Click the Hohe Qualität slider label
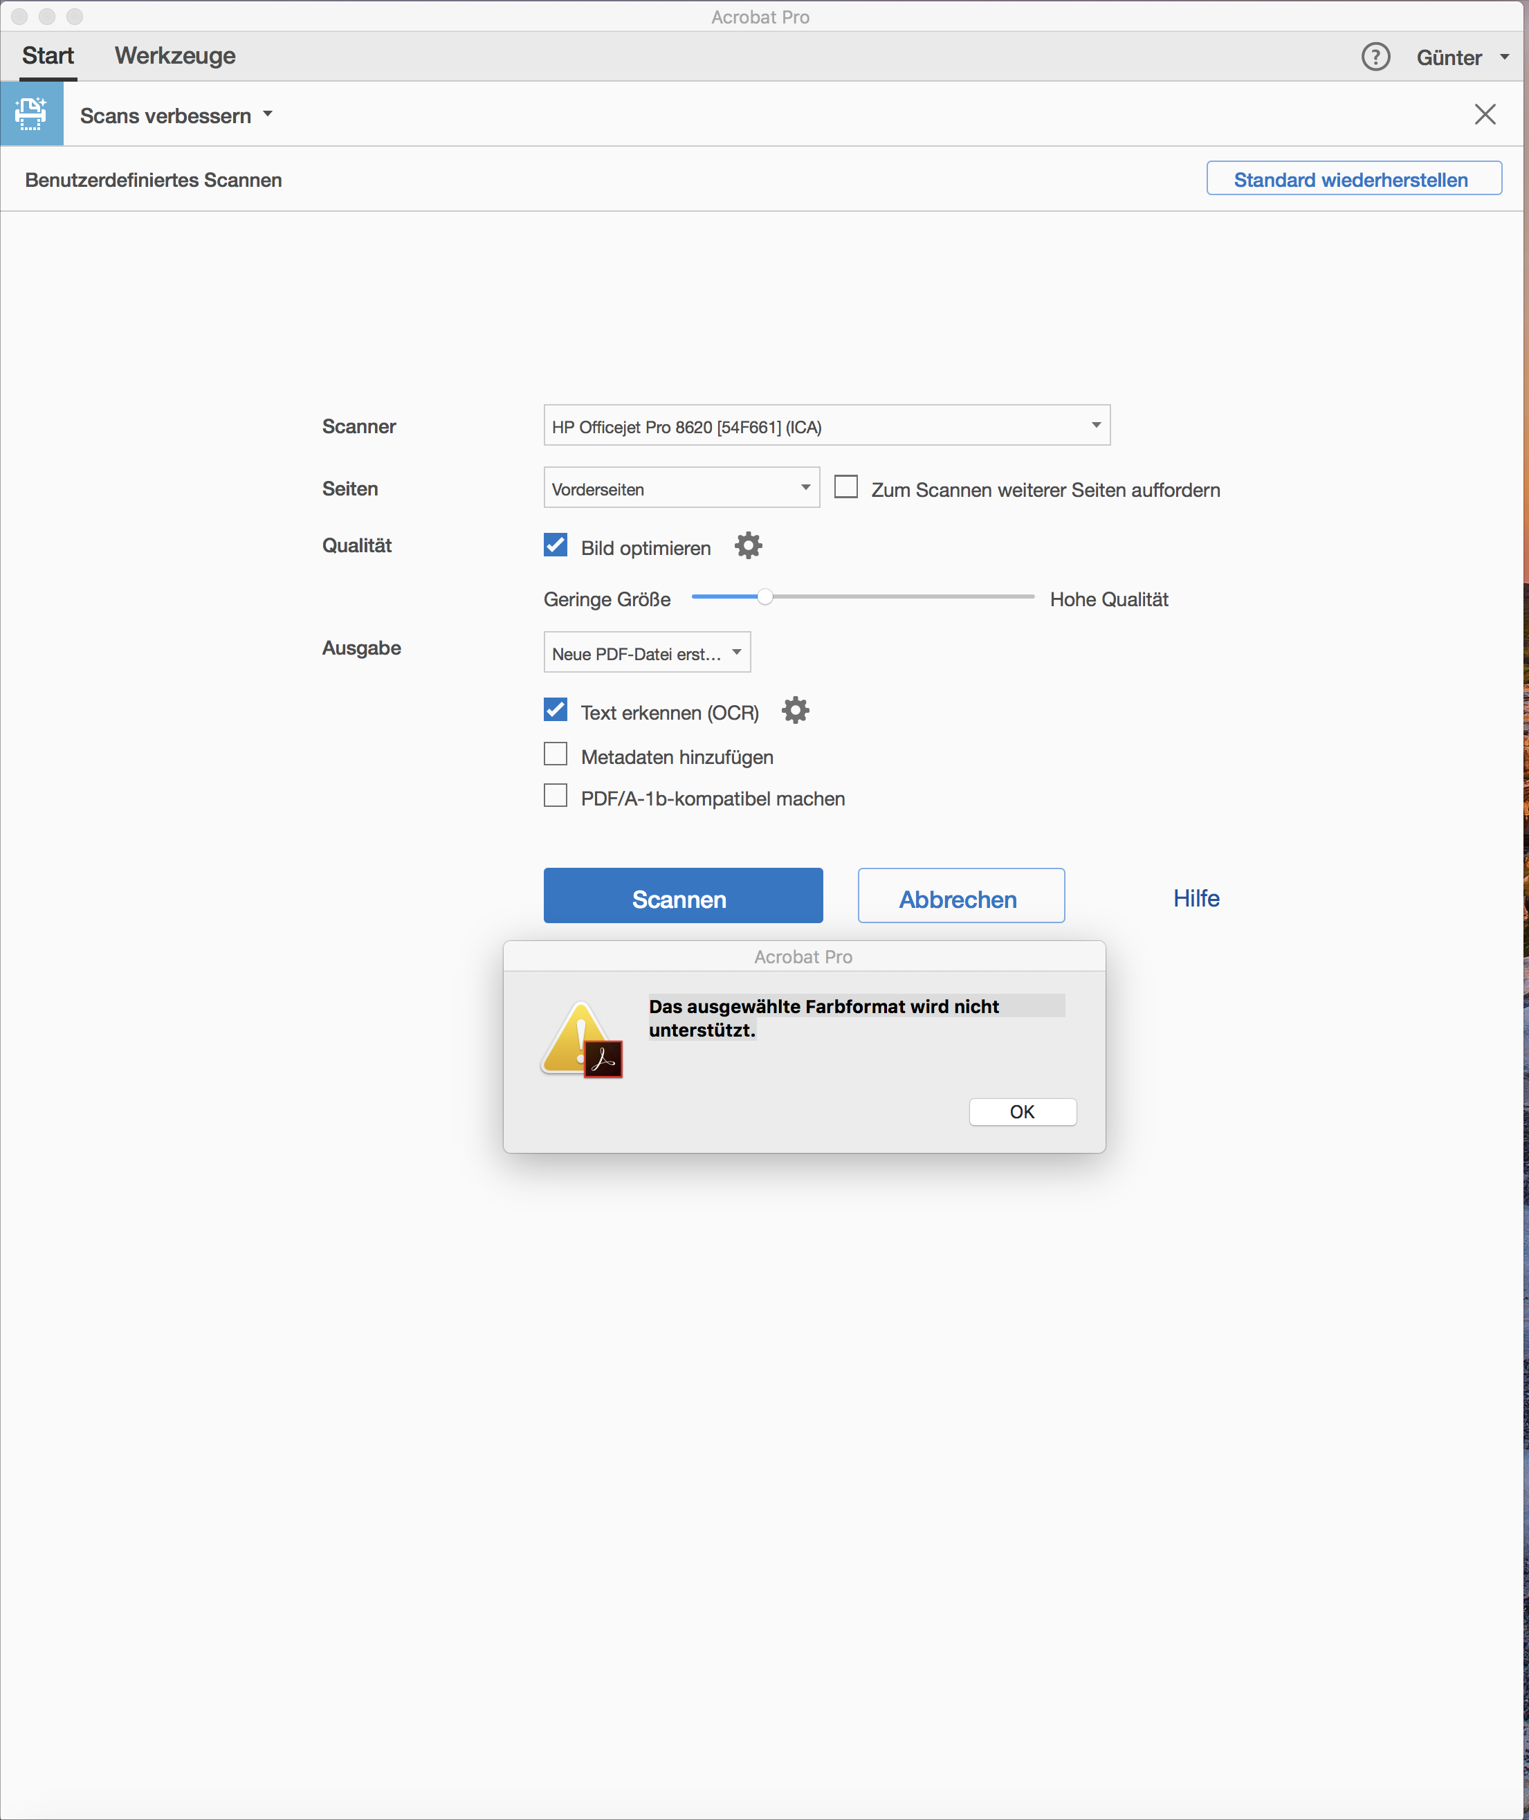This screenshot has height=1820, width=1529. pyautogui.click(x=1108, y=600)
